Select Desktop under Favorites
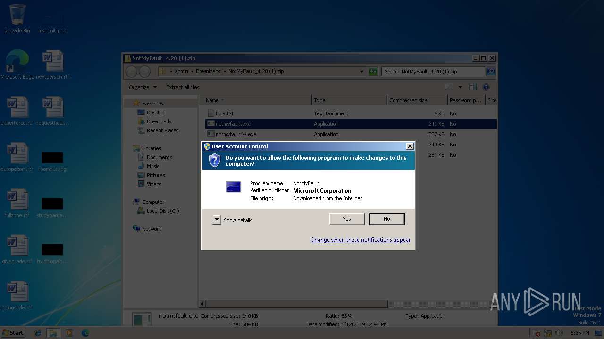The height and width of the screenshot is (339, 604). (156, 113)
